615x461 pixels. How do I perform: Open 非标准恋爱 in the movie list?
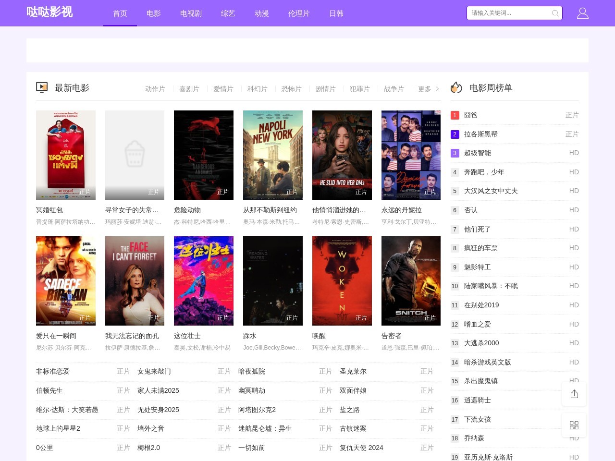[53, 371]
